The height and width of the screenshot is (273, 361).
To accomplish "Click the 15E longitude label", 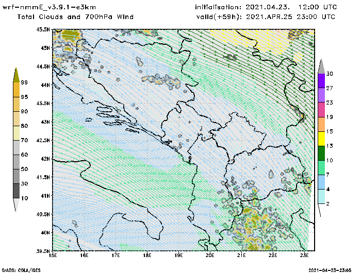I will 53,255.
